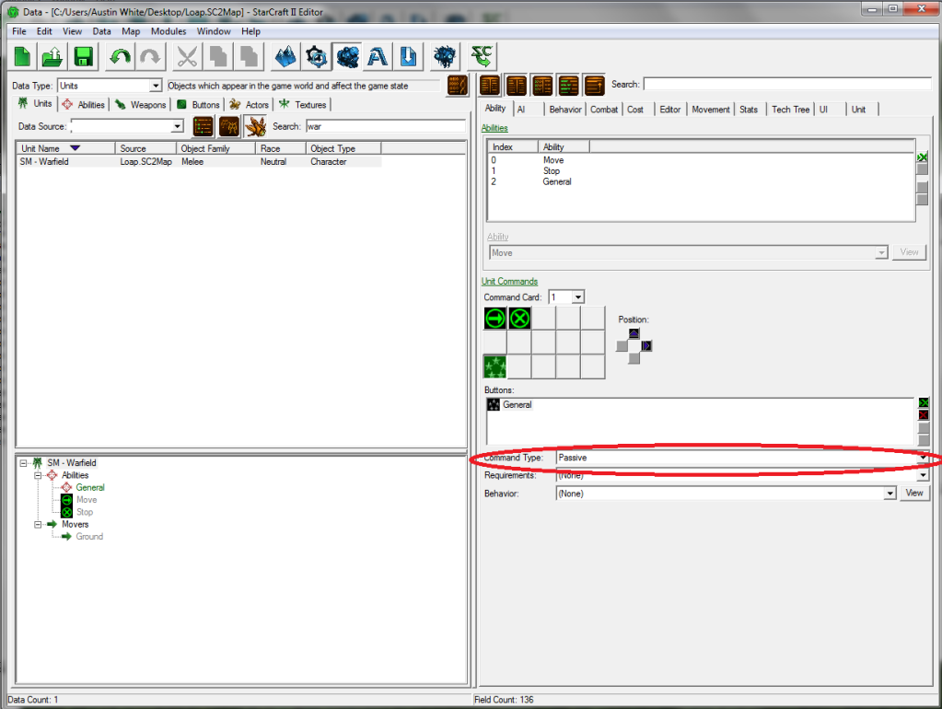Image resolution: width=942 pixels, height=709 pixels.
Task: Sort by the Object Type column header
Action: (343, 148)
